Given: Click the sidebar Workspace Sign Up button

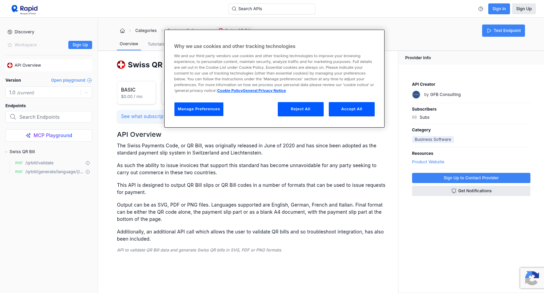Looking at the screenshot, I should (80, 45).
